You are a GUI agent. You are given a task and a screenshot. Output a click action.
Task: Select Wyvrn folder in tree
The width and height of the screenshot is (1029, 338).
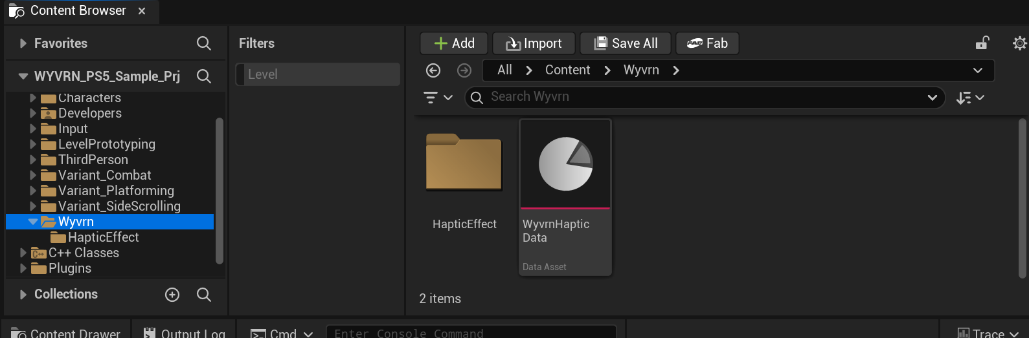coord(109,222)
